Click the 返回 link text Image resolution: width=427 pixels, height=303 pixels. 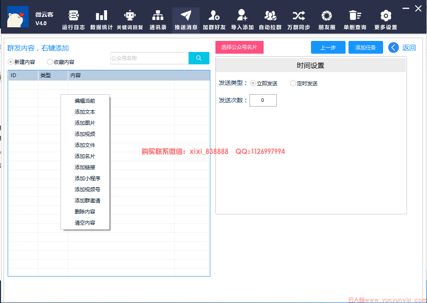[x=409, y=48]
